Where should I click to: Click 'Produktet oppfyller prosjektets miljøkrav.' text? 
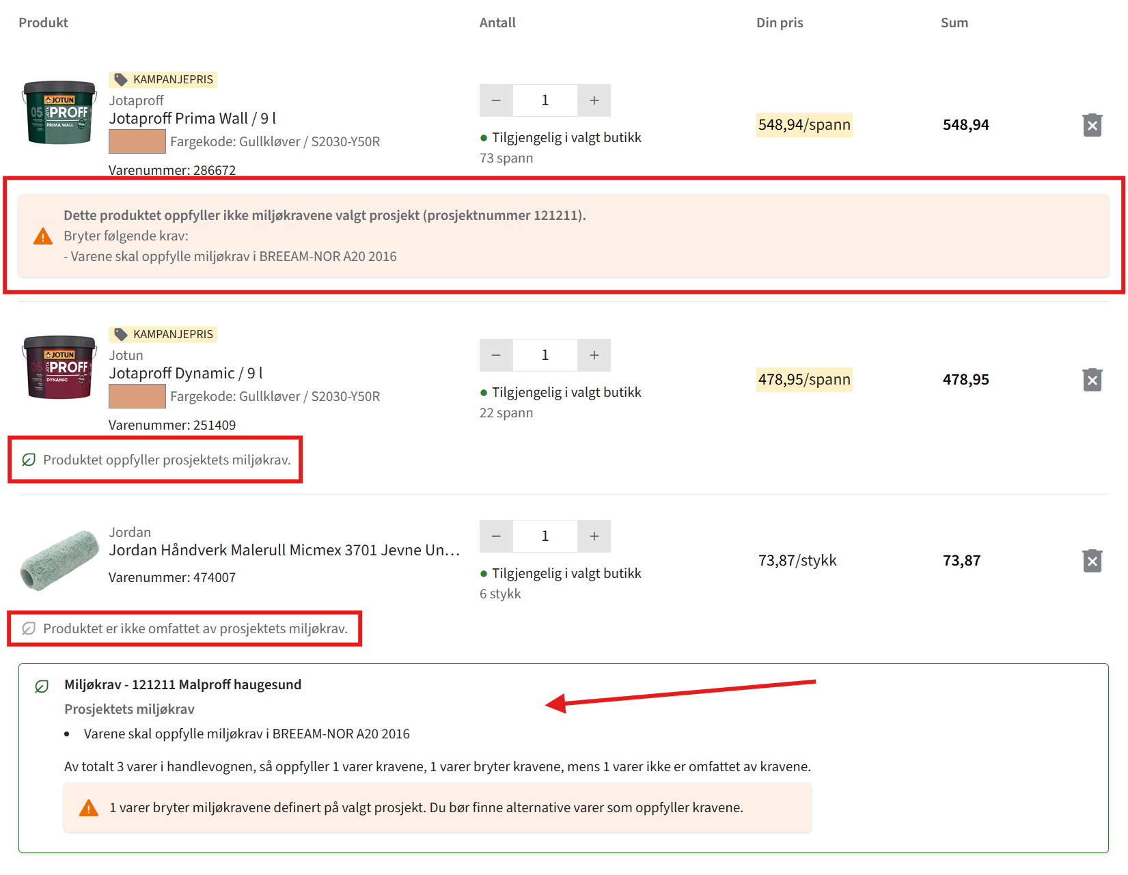pyautogui.click(x=167, y=460)
